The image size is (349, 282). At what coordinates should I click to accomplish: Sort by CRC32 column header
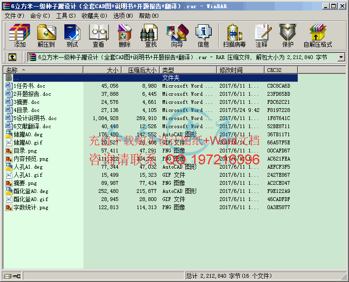(281, 70)
